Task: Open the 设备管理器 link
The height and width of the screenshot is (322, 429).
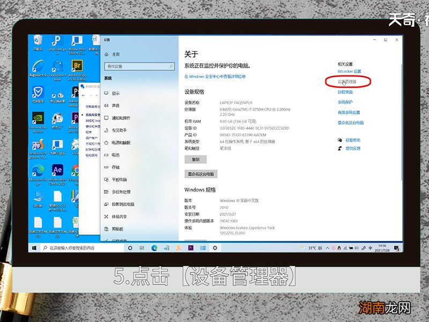Action: pos(347,82)
